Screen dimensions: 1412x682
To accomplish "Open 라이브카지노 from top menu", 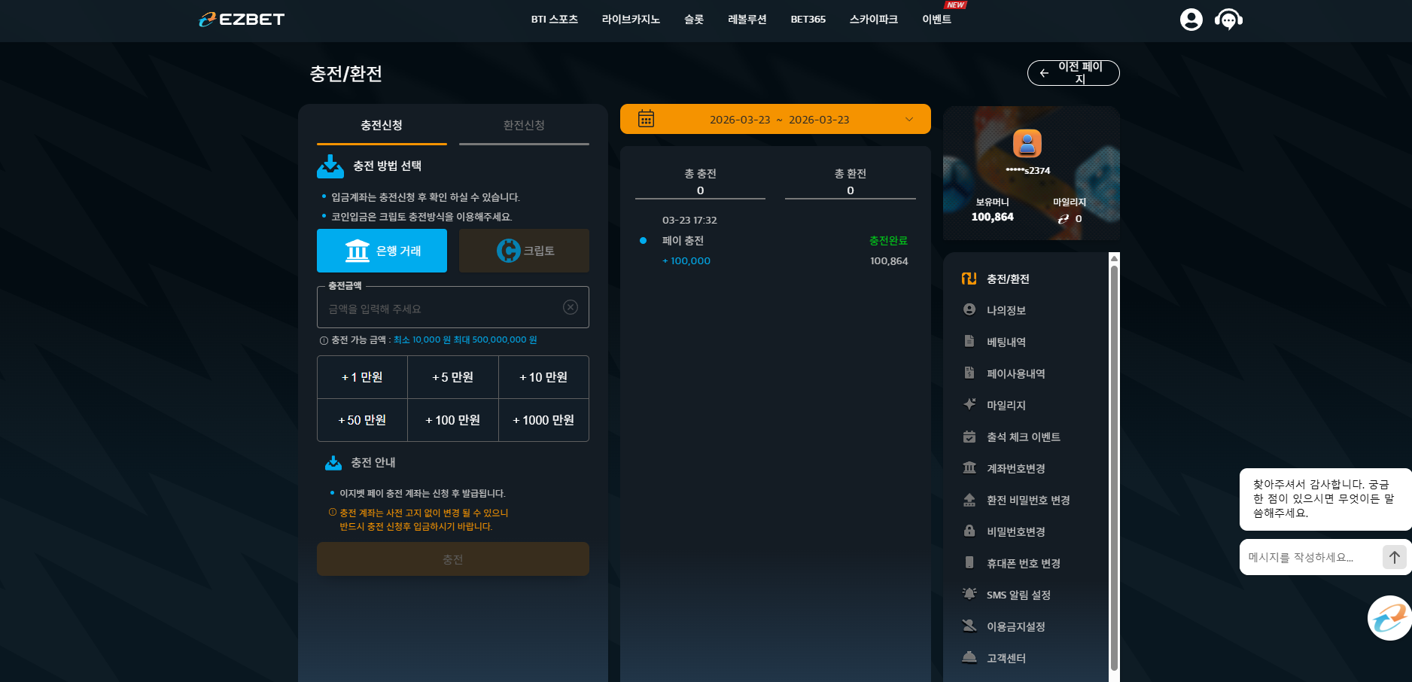I will pyautogui.click(x=631, y=20).
